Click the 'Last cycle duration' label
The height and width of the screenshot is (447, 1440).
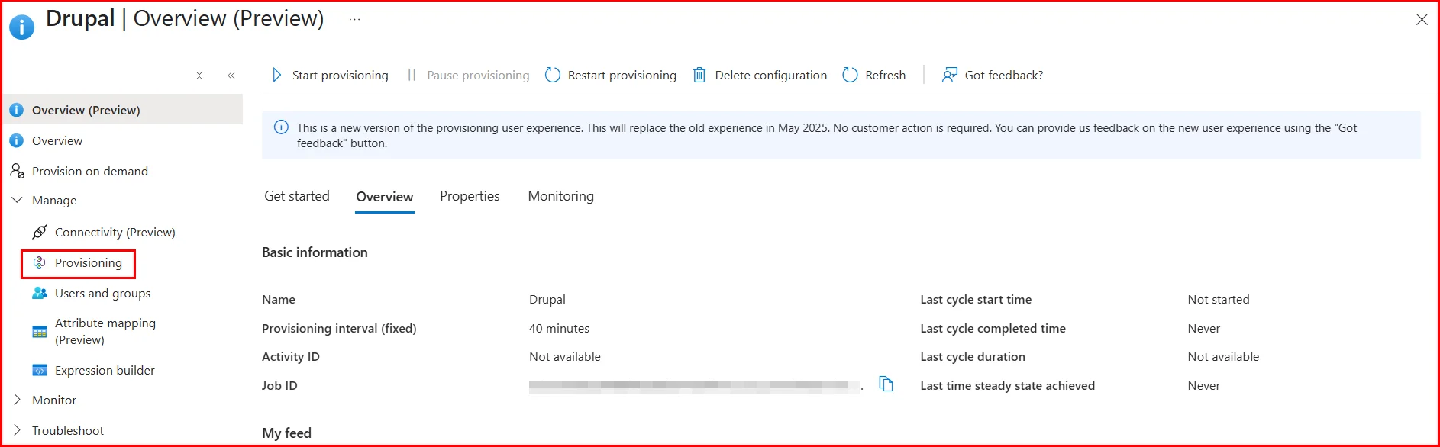973,356
